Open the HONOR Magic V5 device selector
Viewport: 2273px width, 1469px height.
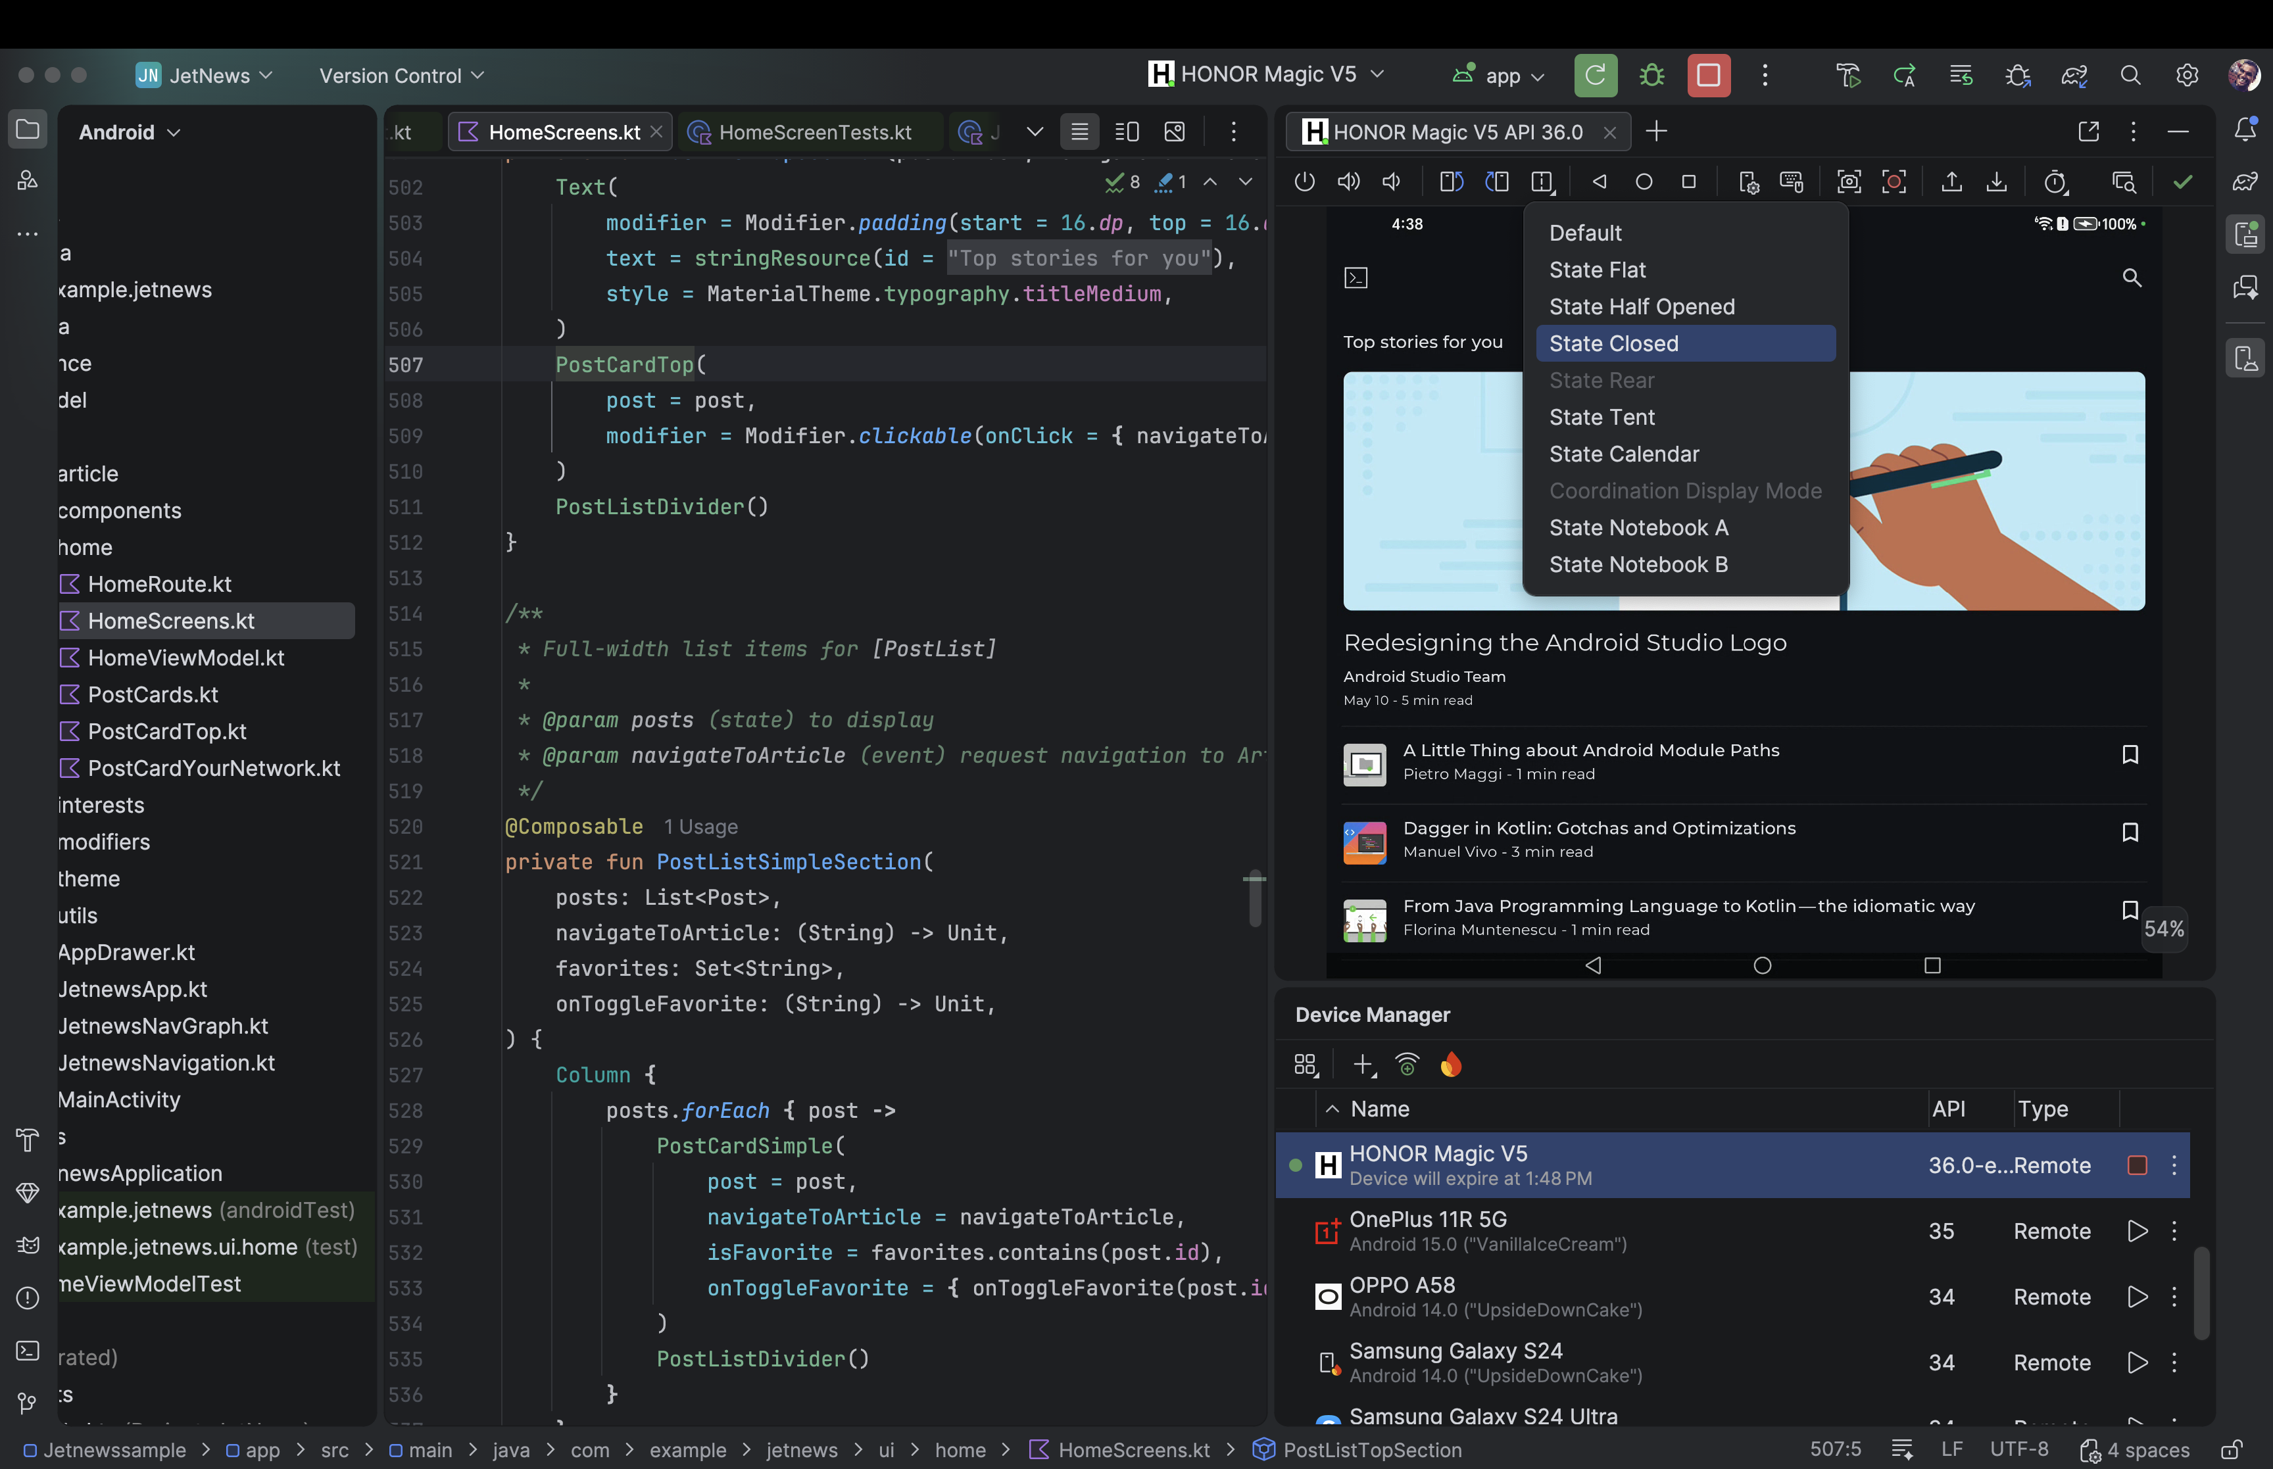pyautogui.click(x=1266, y=74)
